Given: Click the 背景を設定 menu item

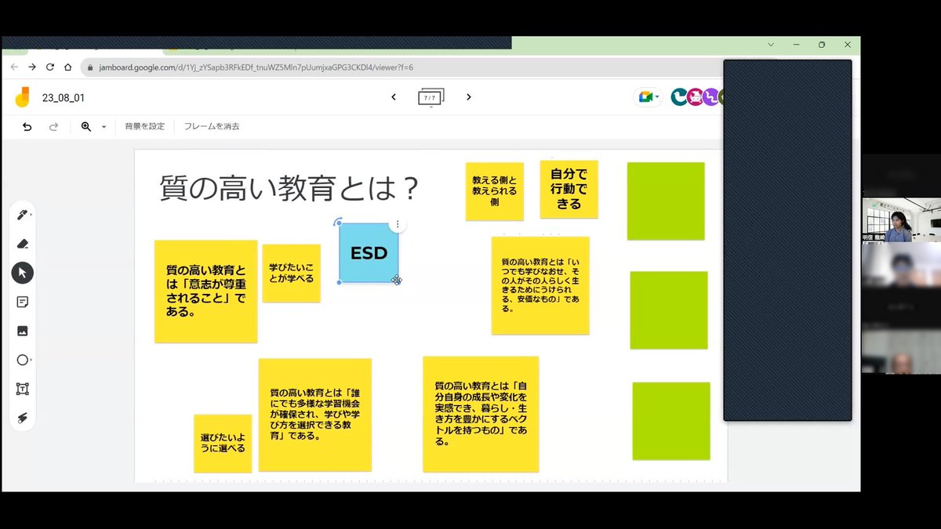Looking at the screenshot, I should (x=144, y=125).
